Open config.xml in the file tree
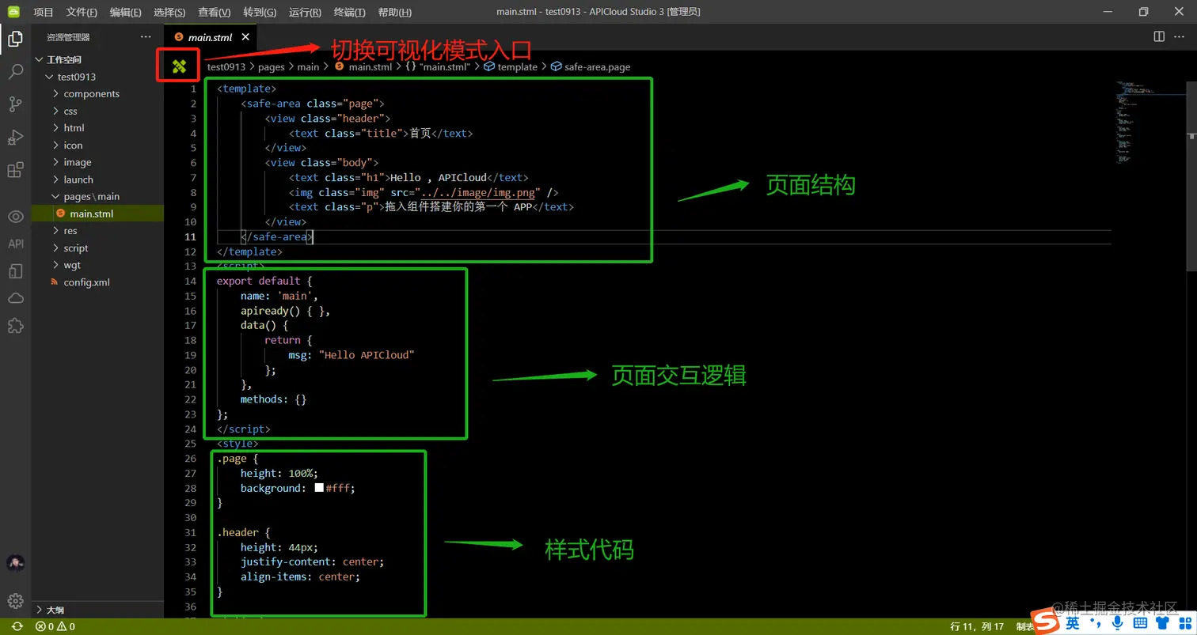1197x635 pixels. coord(97,282)
